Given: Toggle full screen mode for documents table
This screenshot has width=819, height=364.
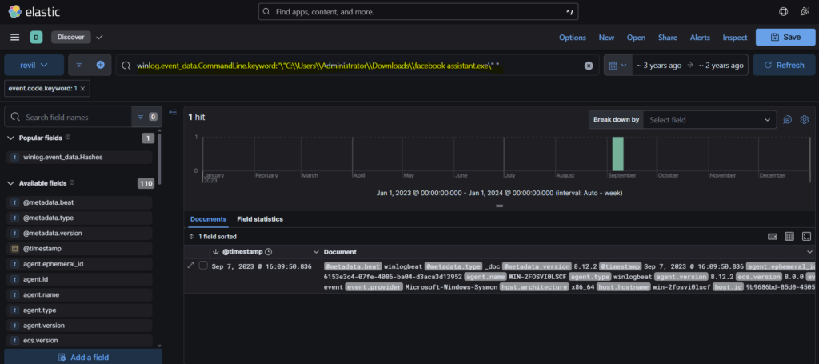Looking at the screenshot, I should coord(806,237).
